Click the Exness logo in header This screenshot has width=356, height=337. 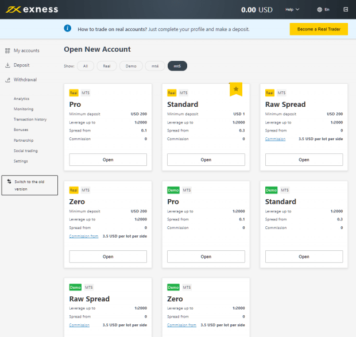click(33, 10)
